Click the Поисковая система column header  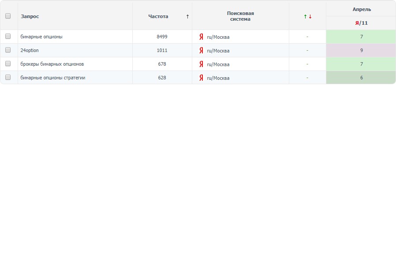(240, 16)
